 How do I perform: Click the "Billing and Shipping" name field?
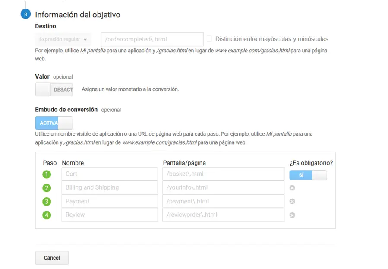[109, 187]
